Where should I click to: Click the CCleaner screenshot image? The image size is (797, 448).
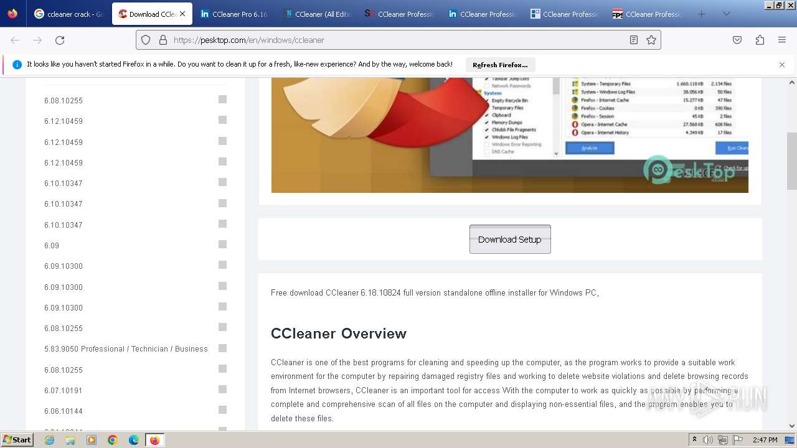509,135
